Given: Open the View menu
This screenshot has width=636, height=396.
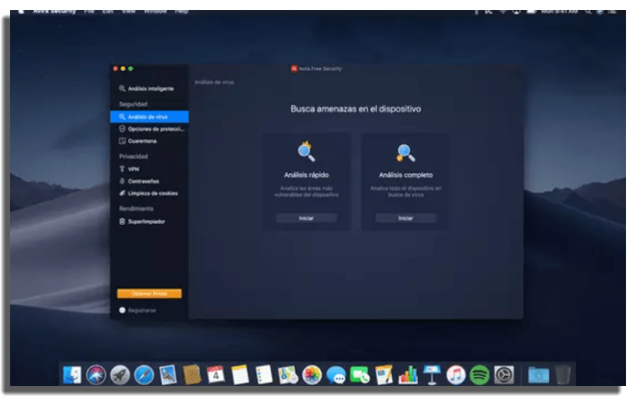Looking at the screenshot, I should 129,12.
